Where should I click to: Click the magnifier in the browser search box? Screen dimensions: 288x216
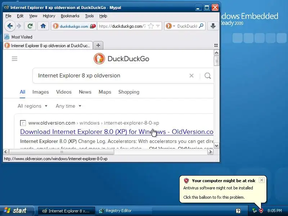tap(201, 26)
